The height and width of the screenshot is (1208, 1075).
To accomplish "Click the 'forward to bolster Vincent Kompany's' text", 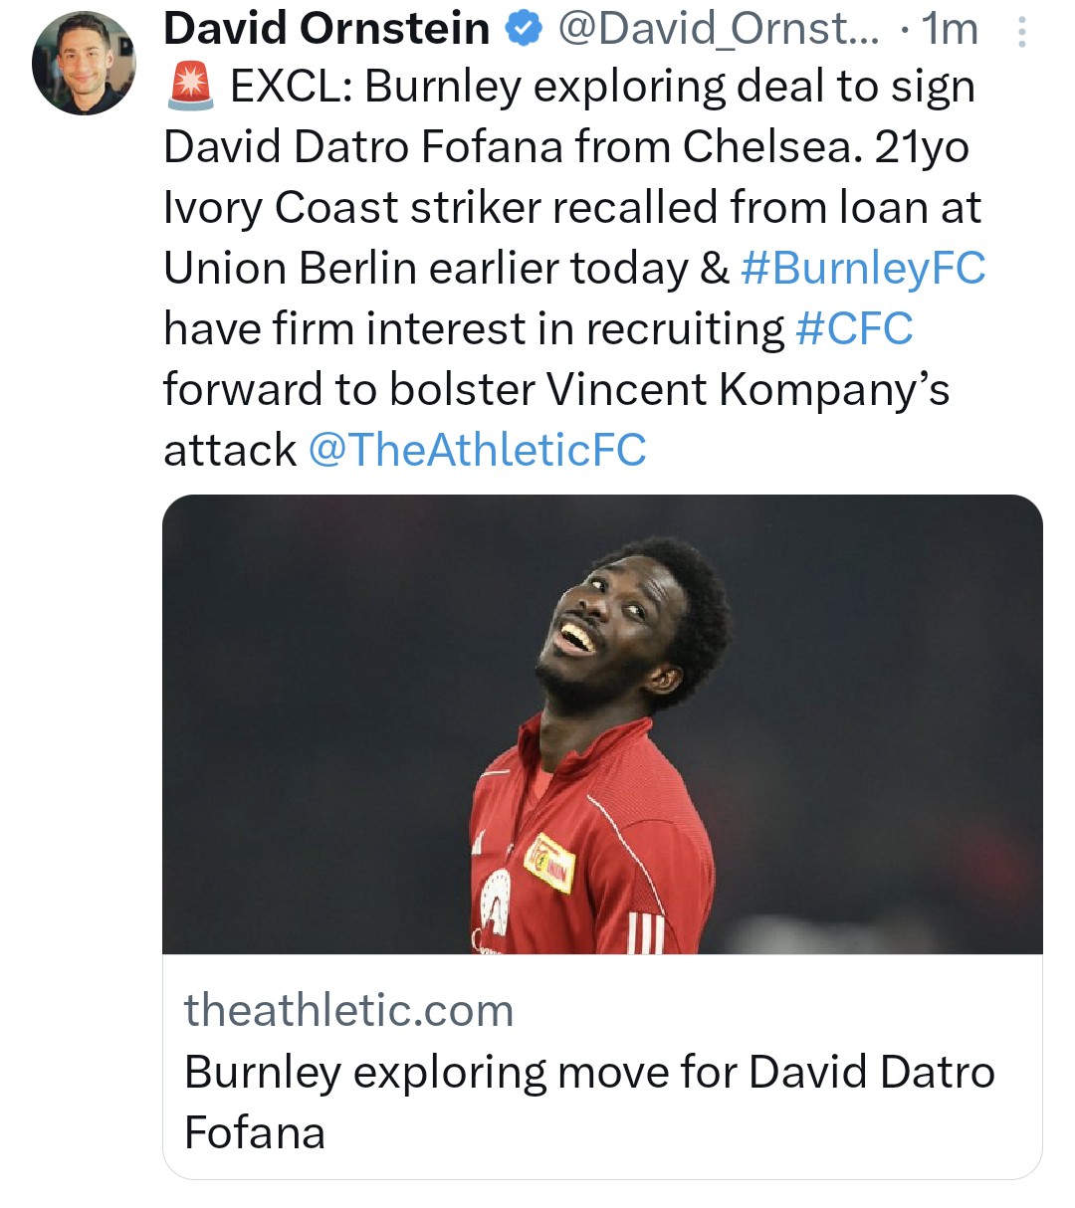I will pyautogui.click(x=555, y=390).
